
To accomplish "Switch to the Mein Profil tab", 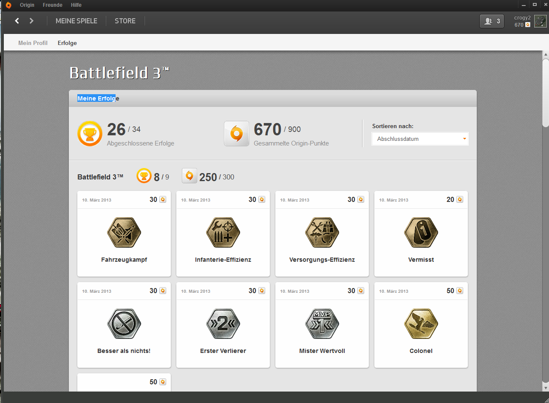I will point(33,43).
